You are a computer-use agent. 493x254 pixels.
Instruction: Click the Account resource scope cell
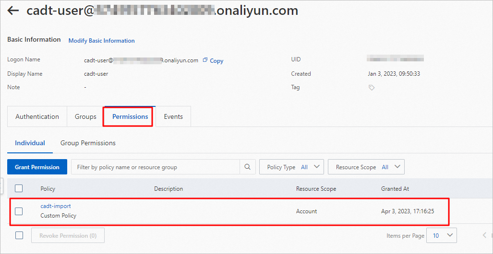click(x=307, y=211)
